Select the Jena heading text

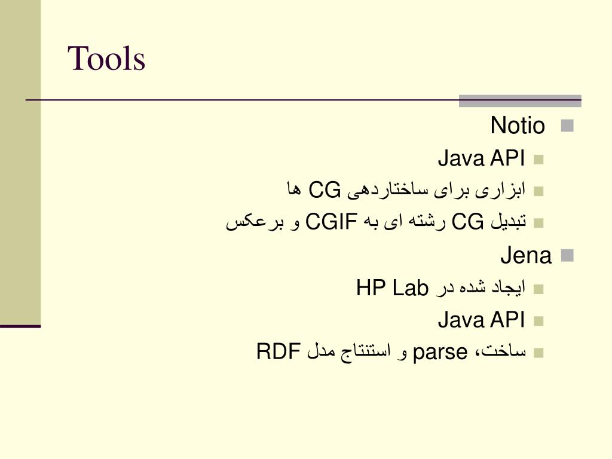coord(526,256)
